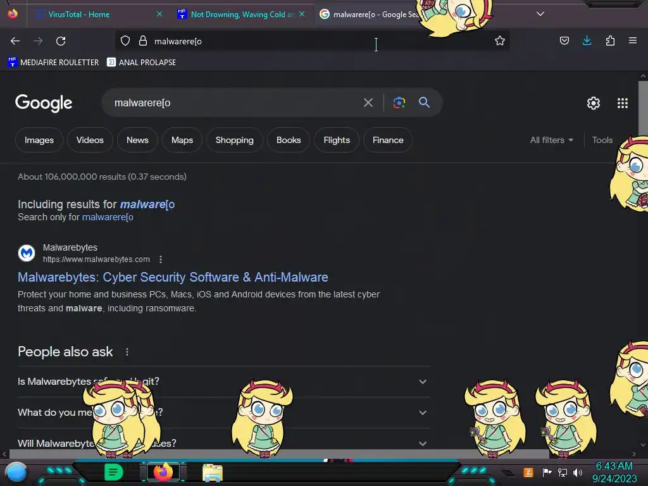This screenshot has height=486, width=648.
Task: Search by image with Google Lens
Action: (x=399, y=103)
